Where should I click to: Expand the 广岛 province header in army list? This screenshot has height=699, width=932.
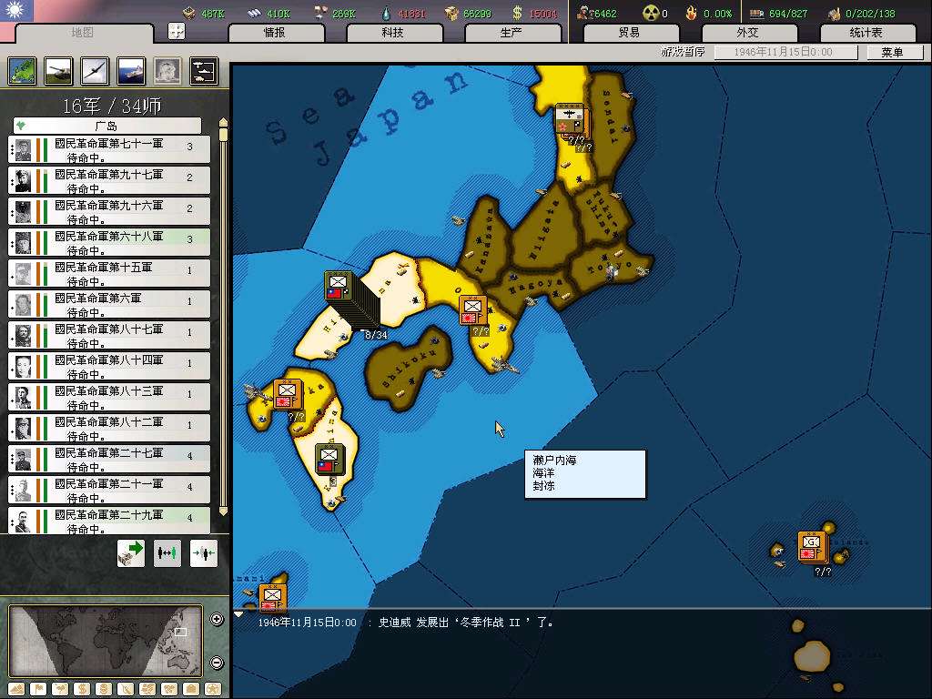point(106,126)
